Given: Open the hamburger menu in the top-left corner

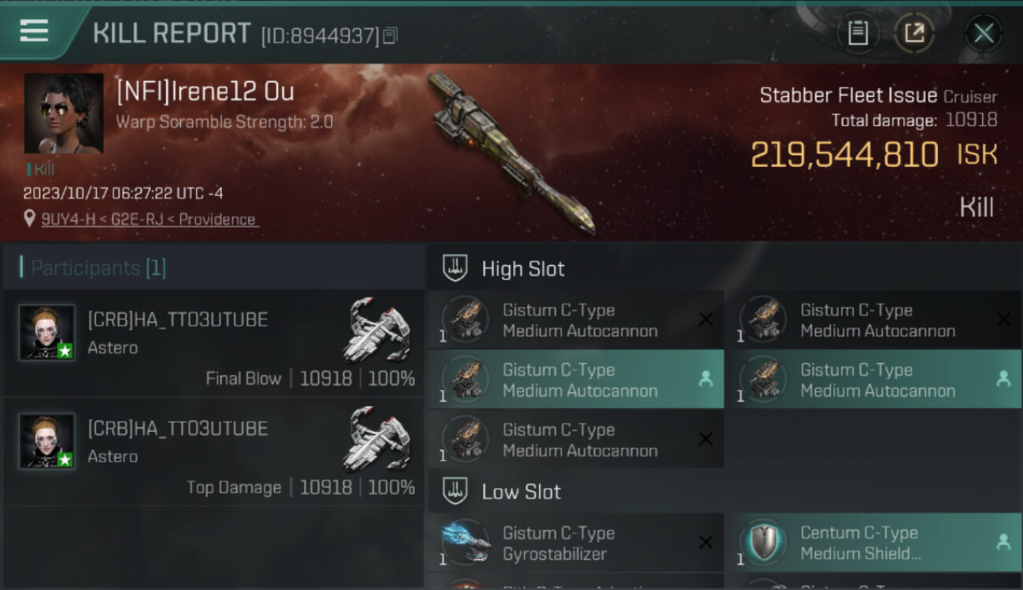Looking at the screenshot, I should pyautogui.click(x=34, y=31).
